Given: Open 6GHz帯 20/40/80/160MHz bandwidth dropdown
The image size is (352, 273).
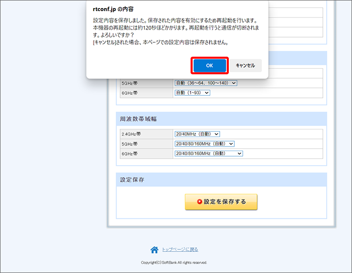Looking at the screenshot, I should [208, 154].
